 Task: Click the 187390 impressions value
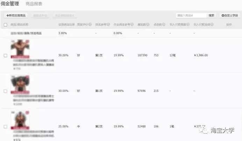click(x=142, y=55)
